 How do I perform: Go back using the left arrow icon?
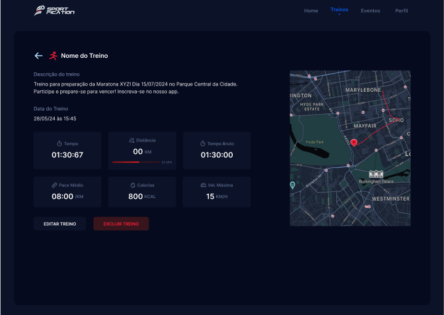(39, 56)
